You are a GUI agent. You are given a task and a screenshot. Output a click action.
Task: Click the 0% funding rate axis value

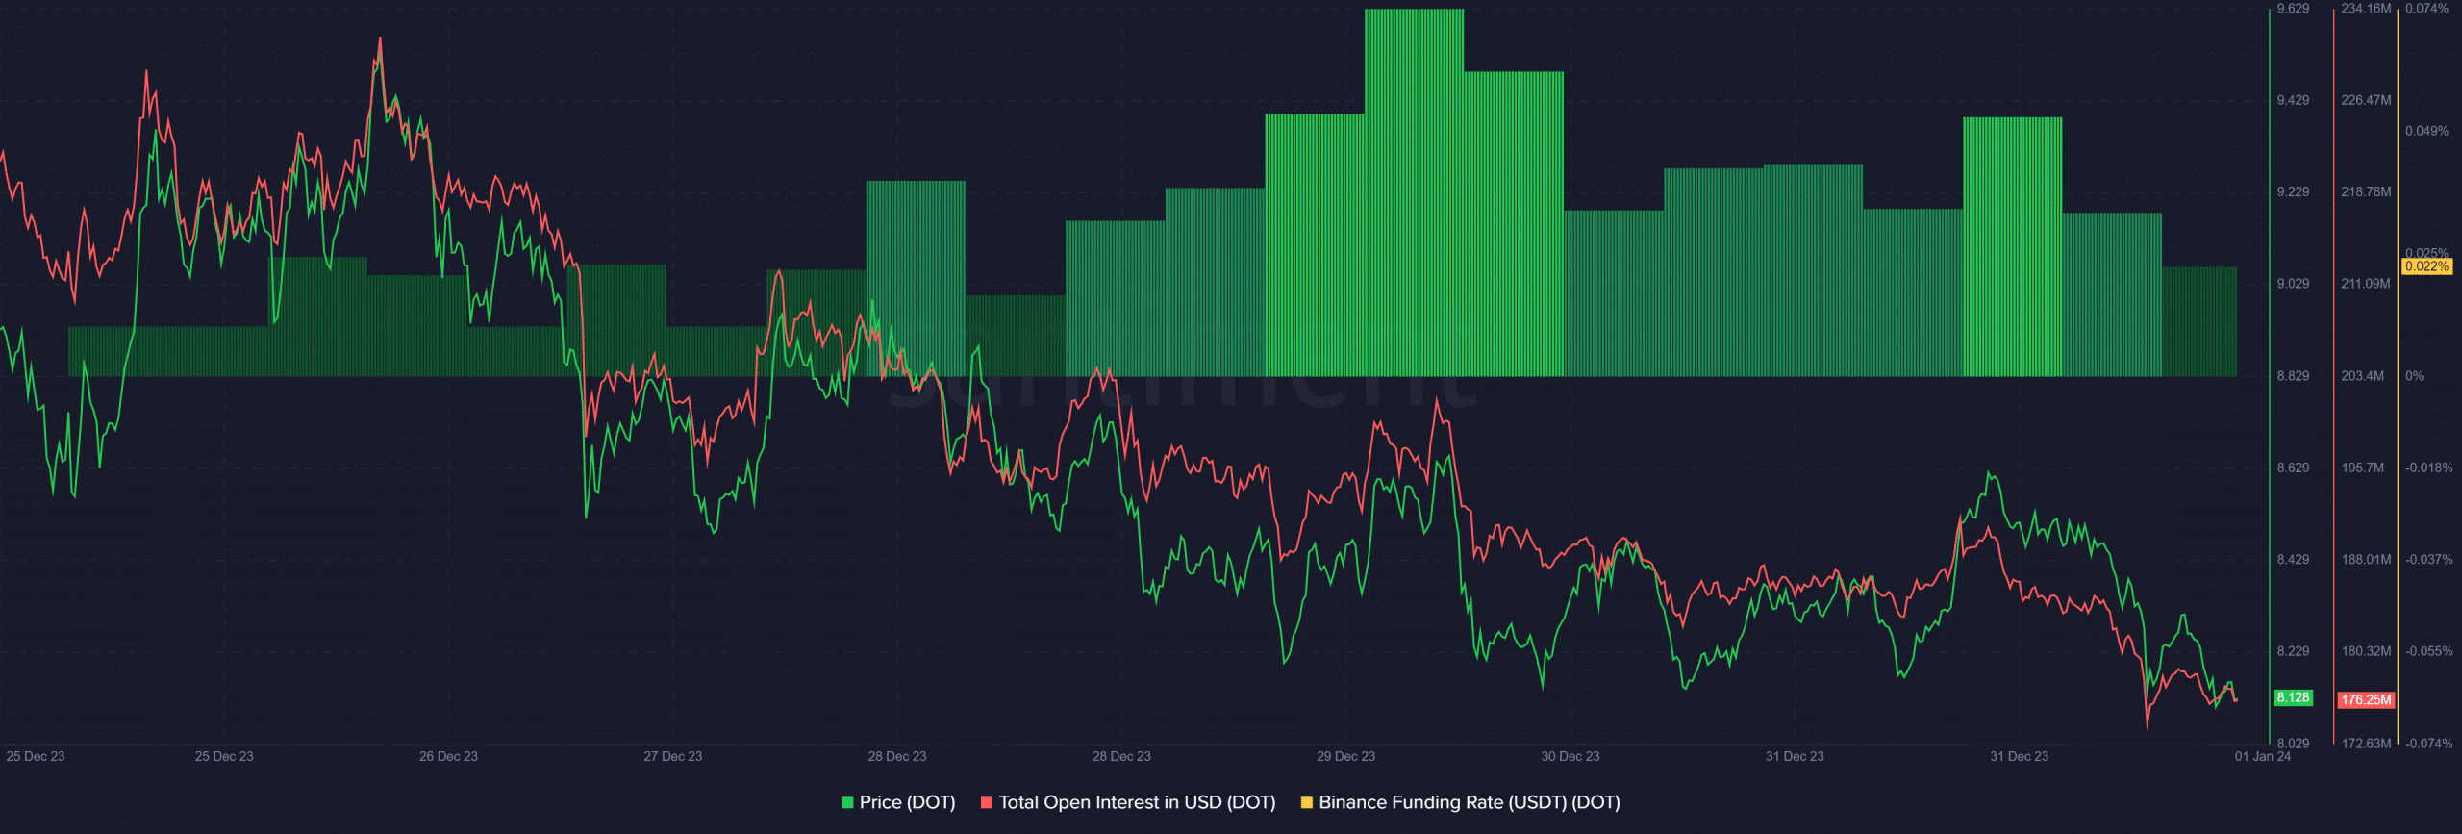2415,376
